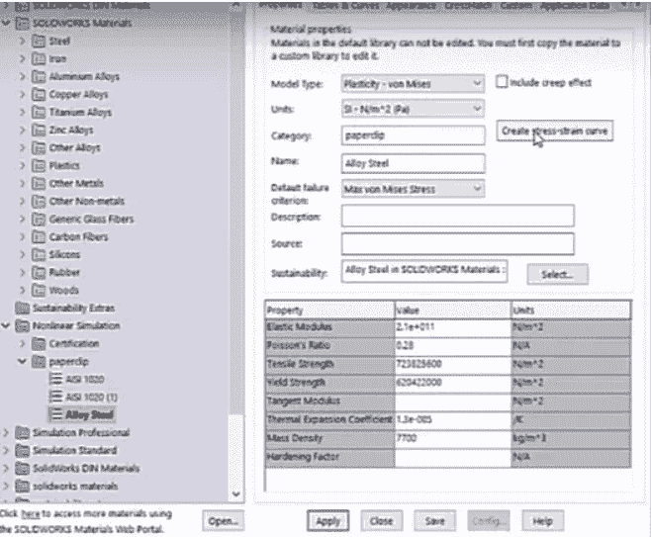Click the Close button
This screenshot has height=537, width=651.
click(x=381, y=521)
